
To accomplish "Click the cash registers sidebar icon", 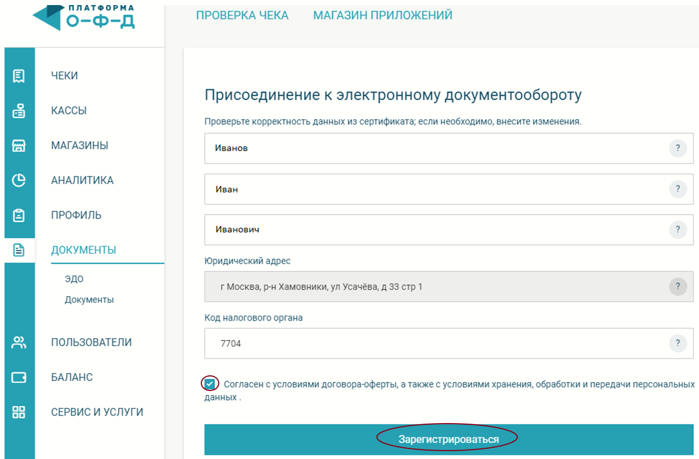I will coord(19,111).
